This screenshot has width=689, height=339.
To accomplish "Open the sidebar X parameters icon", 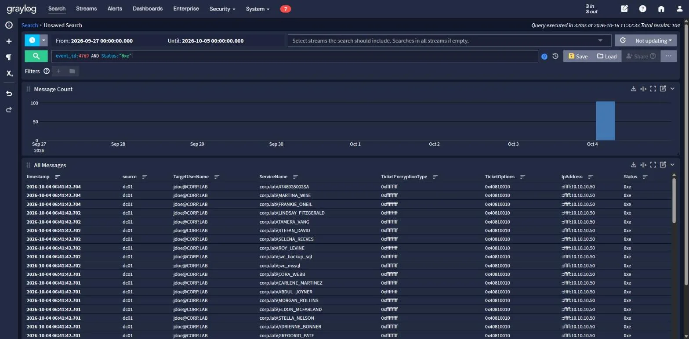I will coord(9,73).
